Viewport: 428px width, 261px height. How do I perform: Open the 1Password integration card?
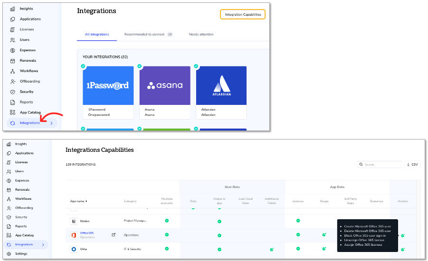click(x=108, y=93)
